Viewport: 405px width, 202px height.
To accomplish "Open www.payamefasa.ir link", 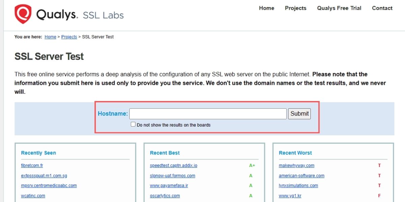I will (169, 186).
